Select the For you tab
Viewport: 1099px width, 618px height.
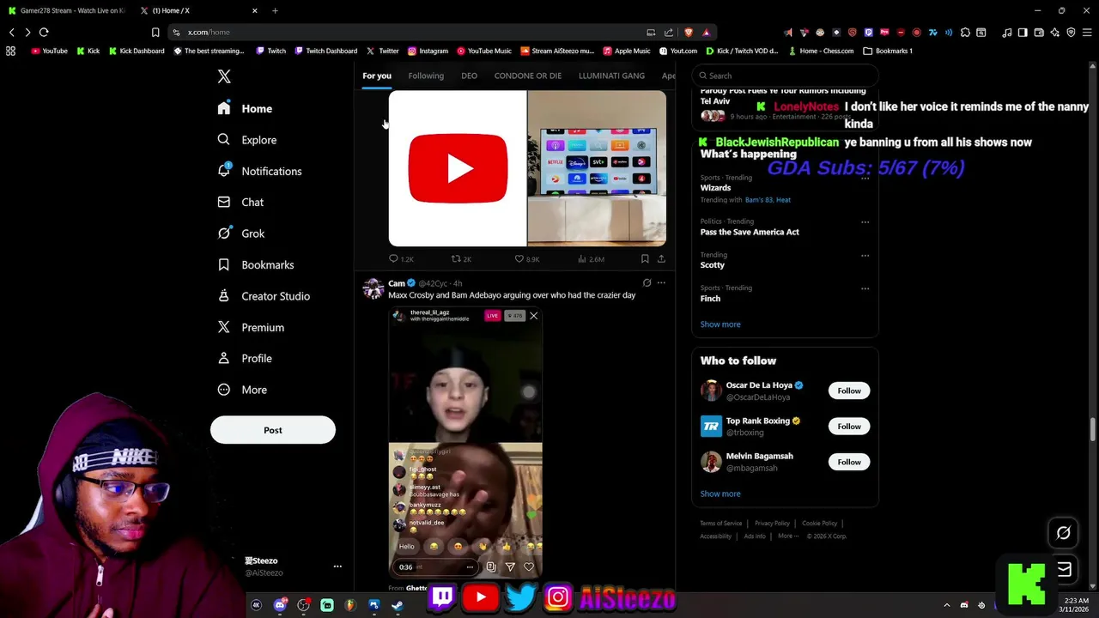(377, 76)
